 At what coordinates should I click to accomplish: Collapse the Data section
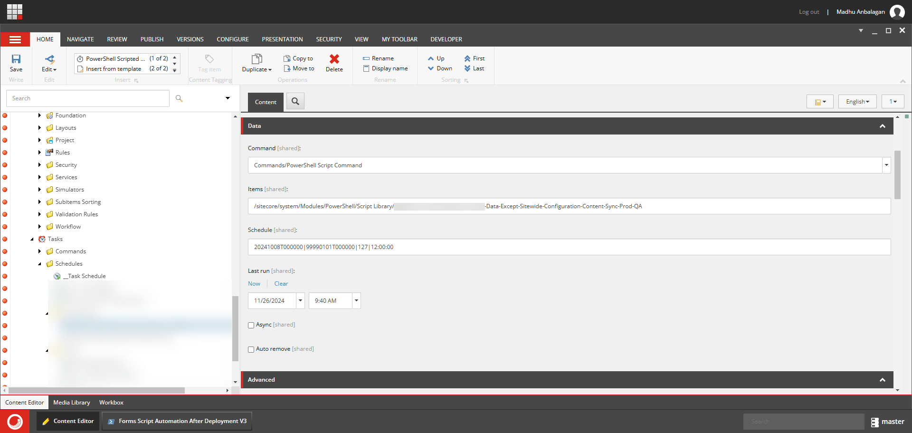click(x=882, y=126)
